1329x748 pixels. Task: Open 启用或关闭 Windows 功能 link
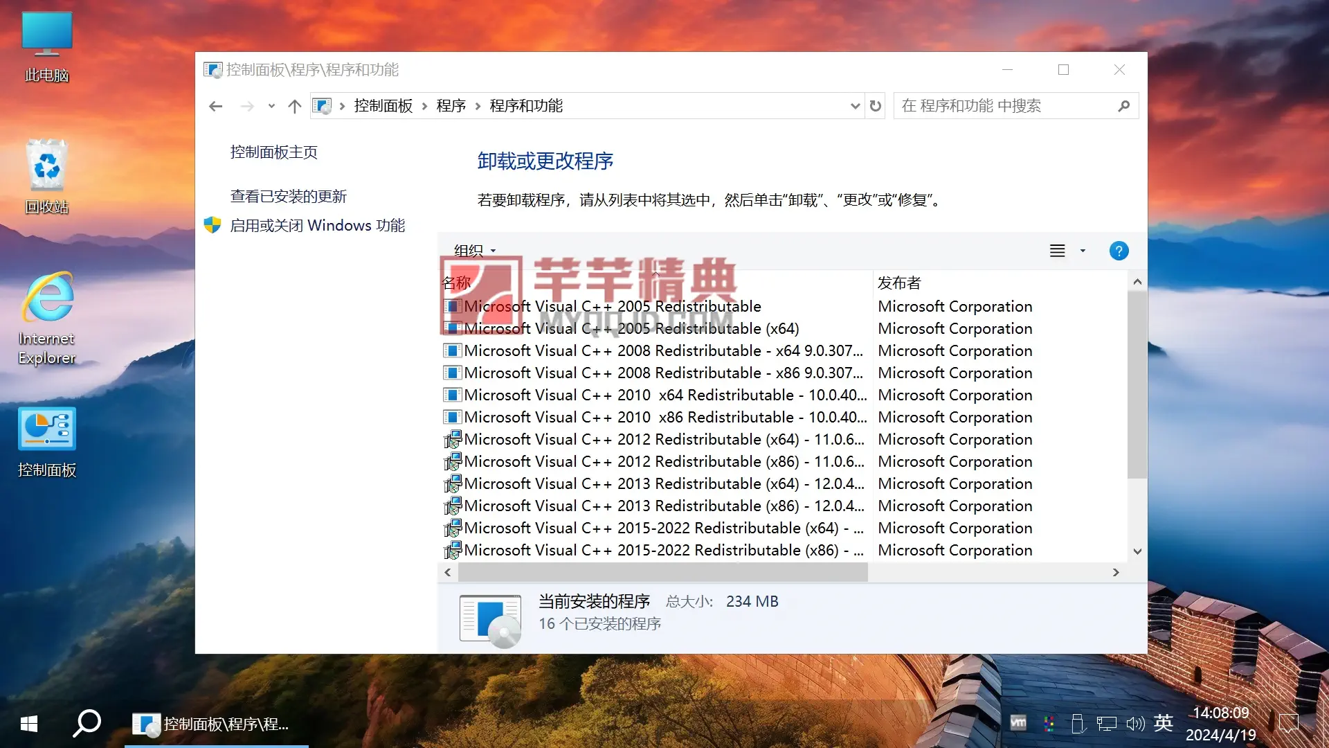click(317, 226)
